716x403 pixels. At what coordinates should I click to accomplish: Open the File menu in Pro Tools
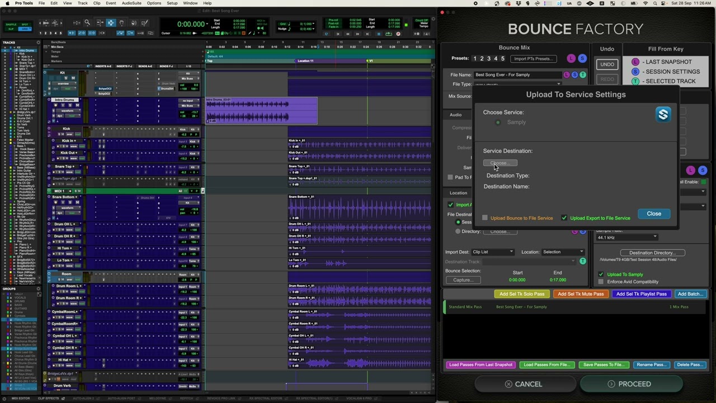tap(41, 3)
